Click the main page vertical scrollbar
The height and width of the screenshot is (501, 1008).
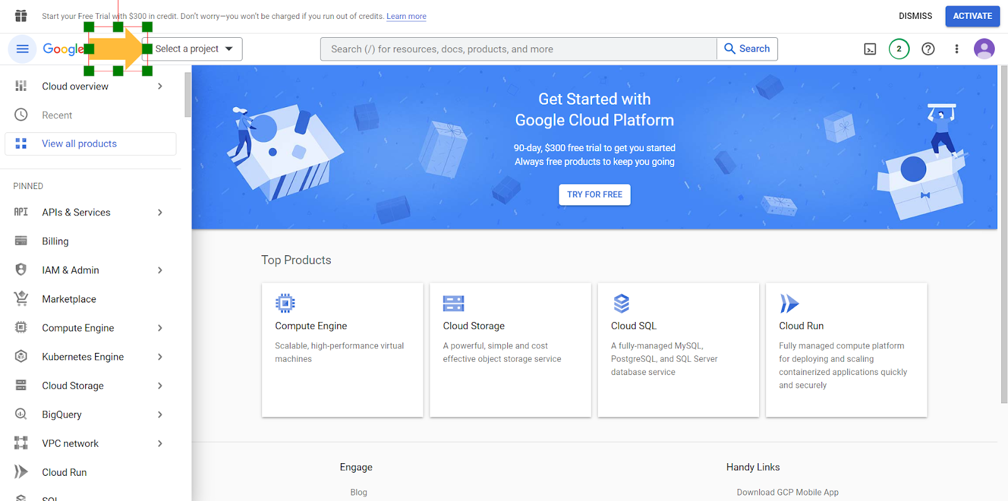pos(1004,233)
